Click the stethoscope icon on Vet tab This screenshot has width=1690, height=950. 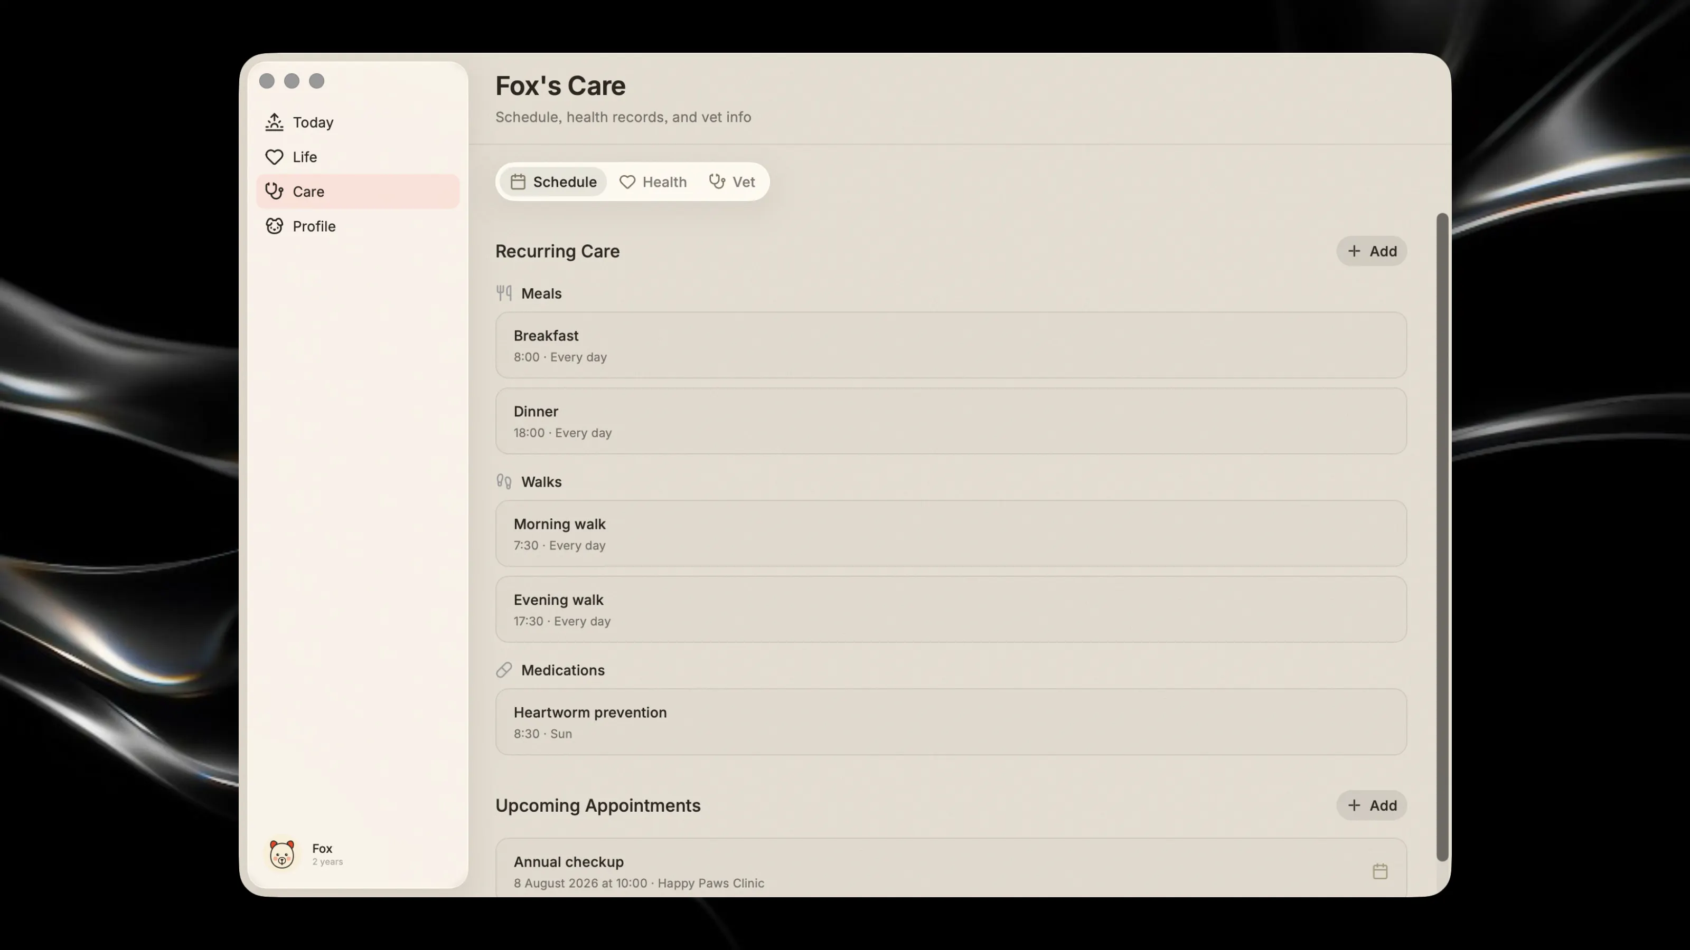pos(717,182)
